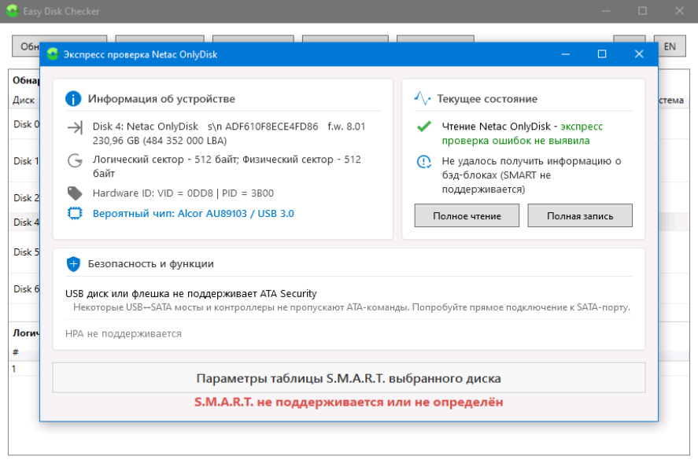Maximize the Экспресс проверка dialog window
This screenshot has height=463, width=698.
tap(602, 54)
